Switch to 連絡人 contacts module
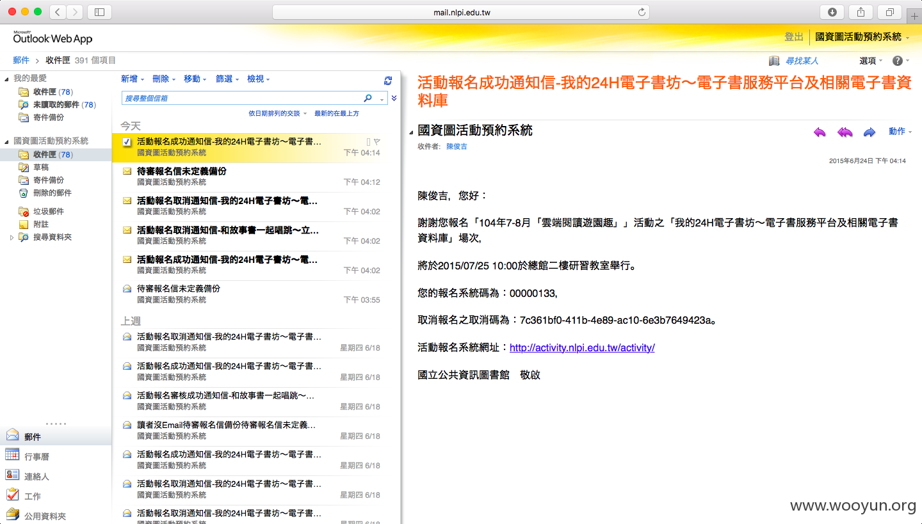The image size is (922, 524). point(37,477)
